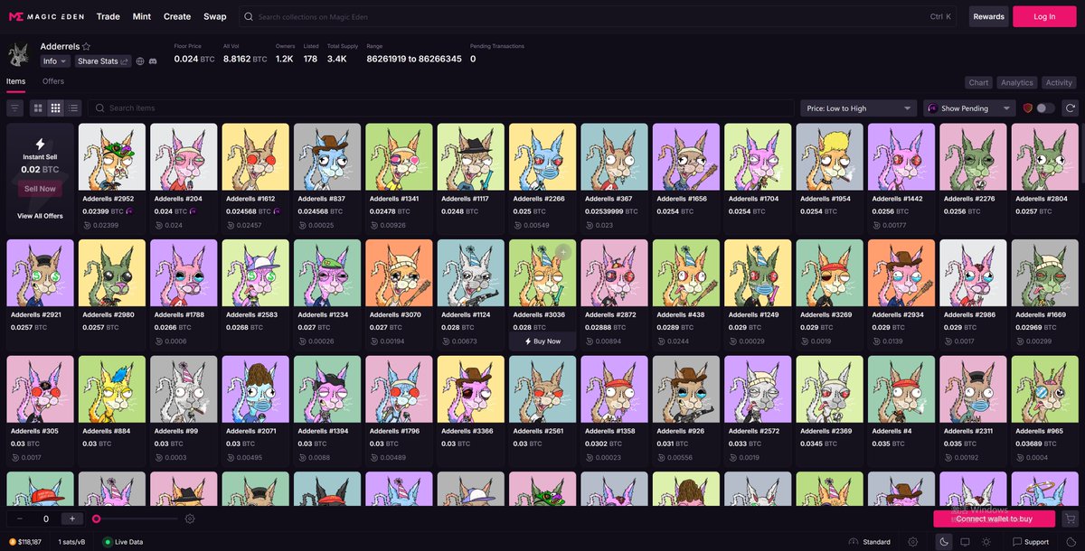
Task: Open the Activity tab
Action: pos(1059,82)
